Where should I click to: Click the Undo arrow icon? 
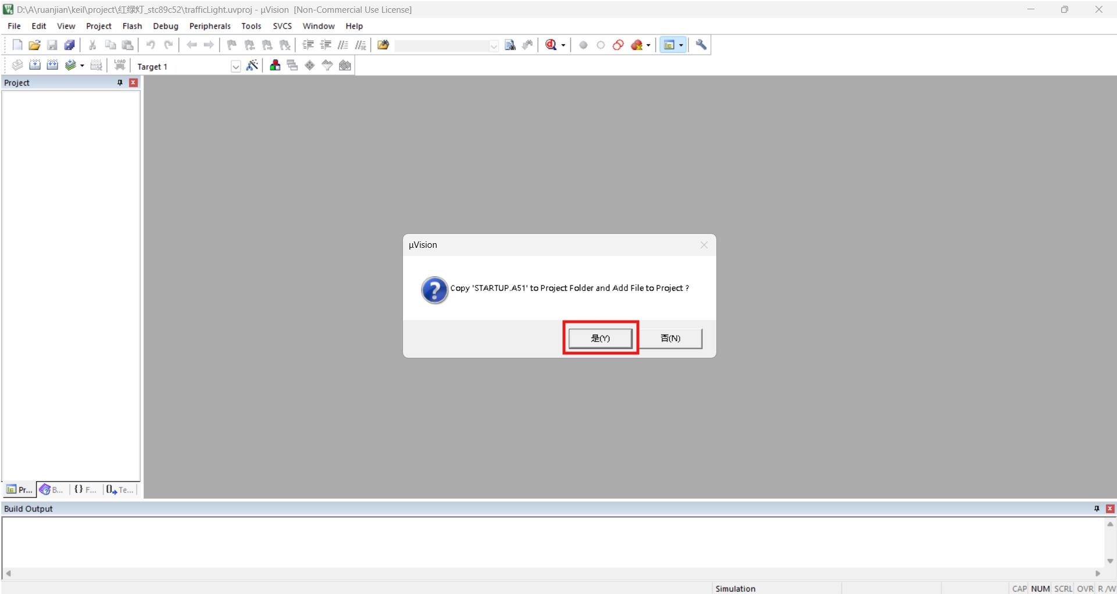click(151, 45)
